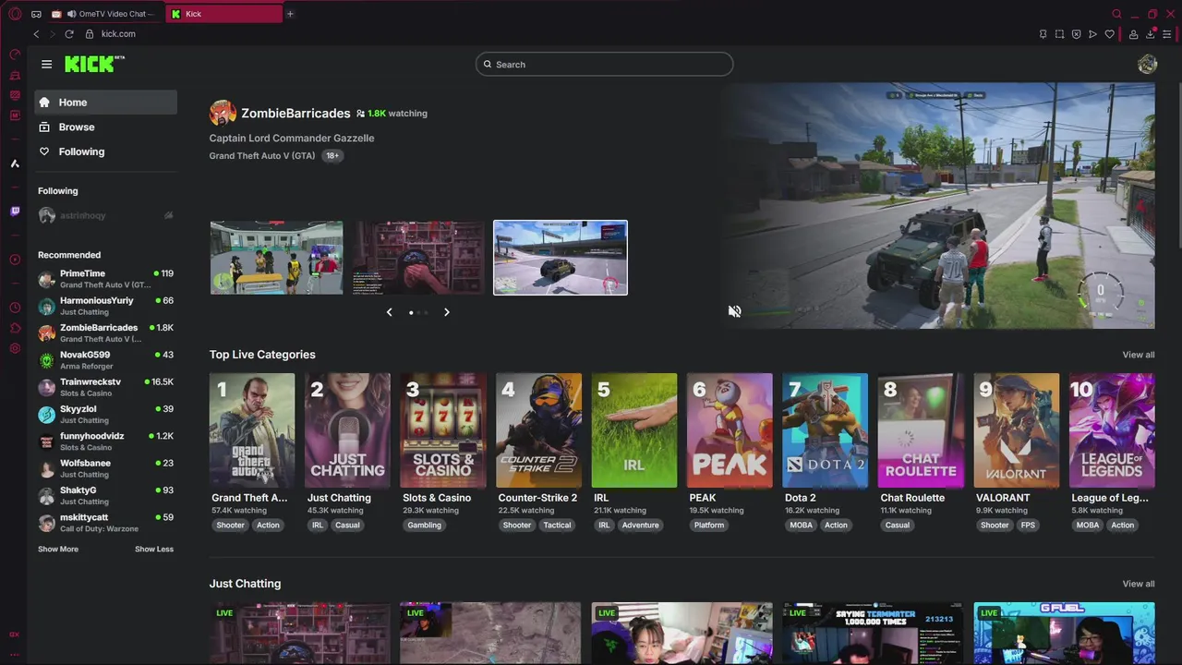Open the Home sidebar item

tap(105, 103)
